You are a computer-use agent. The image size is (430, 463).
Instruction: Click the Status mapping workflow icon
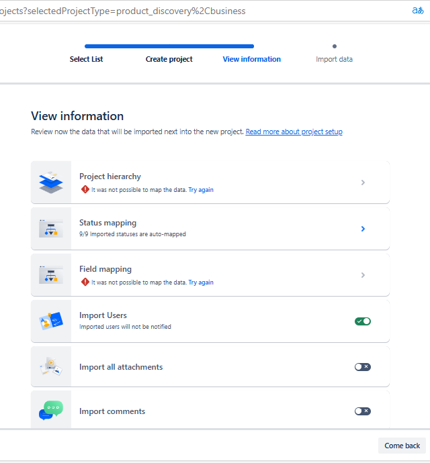click(51, 228)
